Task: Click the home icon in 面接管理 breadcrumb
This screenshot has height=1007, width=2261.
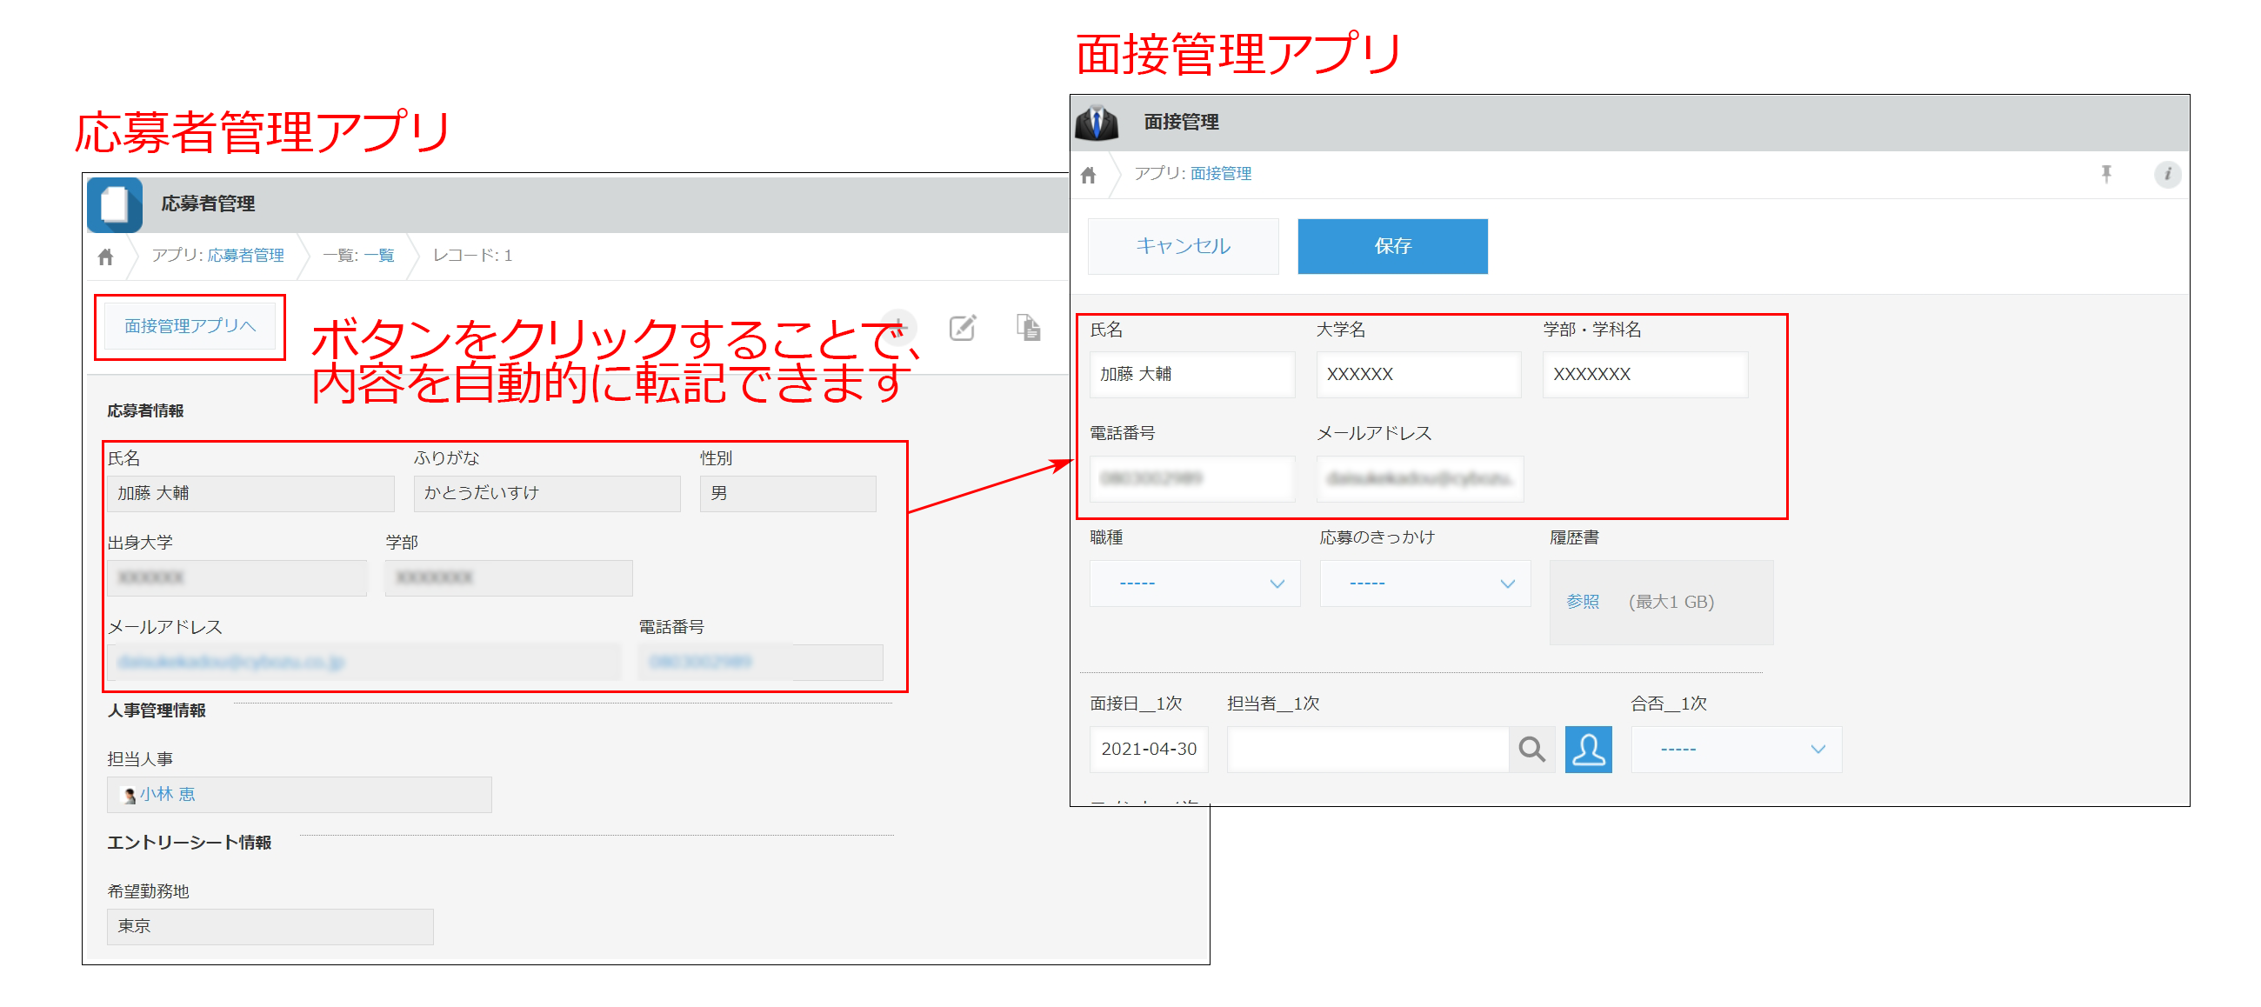Action: point(1090,173)
